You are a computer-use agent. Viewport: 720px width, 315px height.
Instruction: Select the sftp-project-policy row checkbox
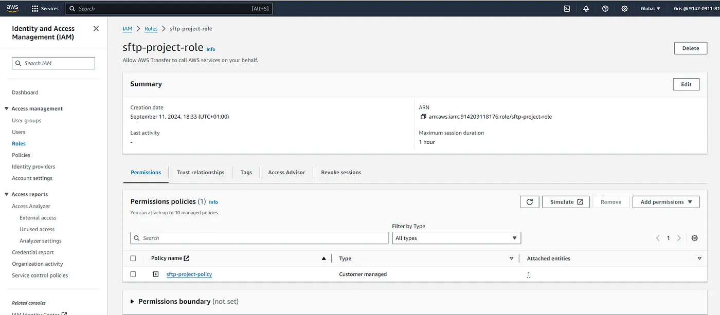pyautogui.click(x=133, y=274)
